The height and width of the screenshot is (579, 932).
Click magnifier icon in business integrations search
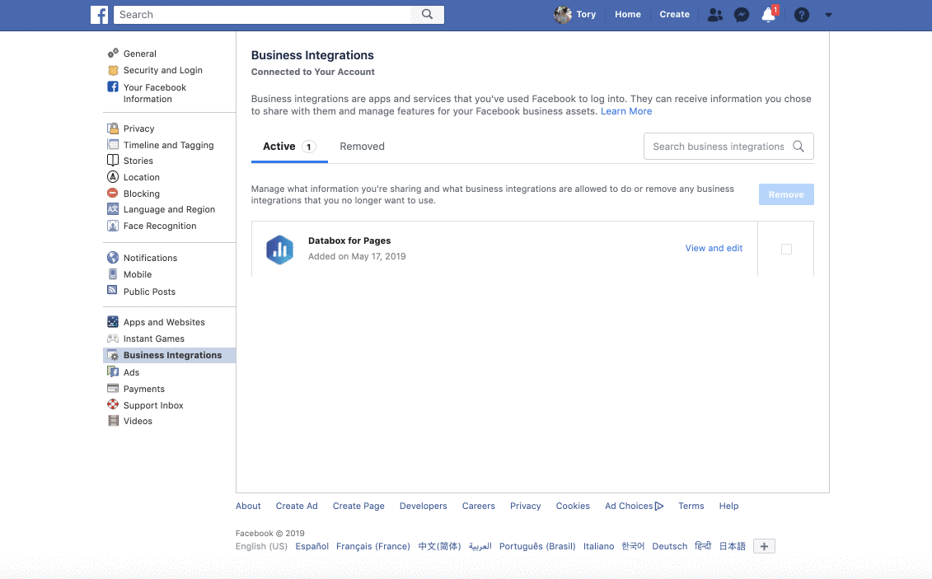pos(799,146)
